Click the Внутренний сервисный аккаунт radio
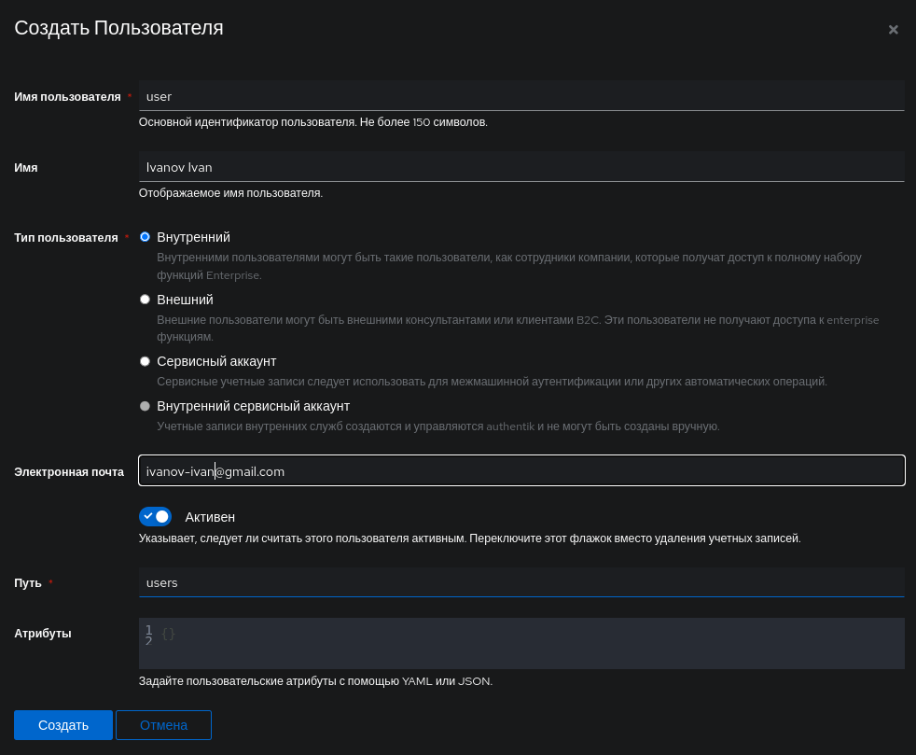Image resolution: width=916 pixels, height=755 pixels. point(145,406)
